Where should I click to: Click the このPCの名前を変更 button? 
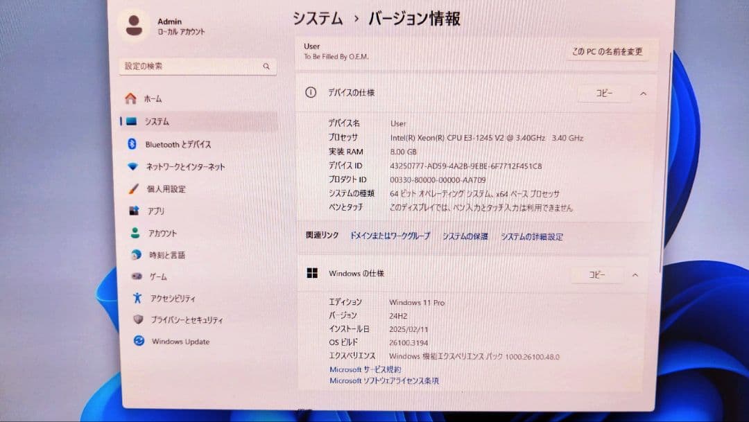tap(609, 52)
